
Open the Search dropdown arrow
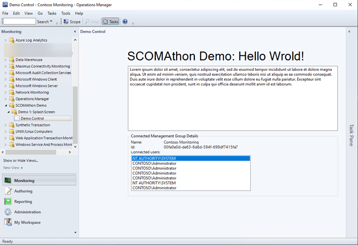52,22
